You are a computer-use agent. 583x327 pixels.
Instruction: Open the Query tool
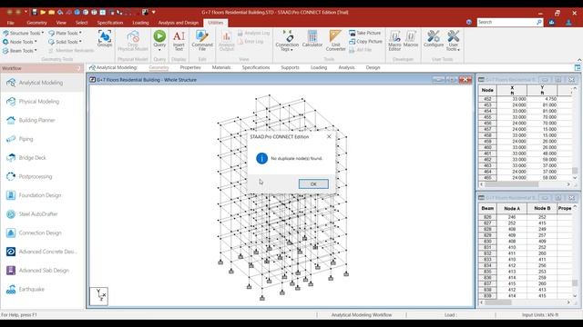point(159,40)
